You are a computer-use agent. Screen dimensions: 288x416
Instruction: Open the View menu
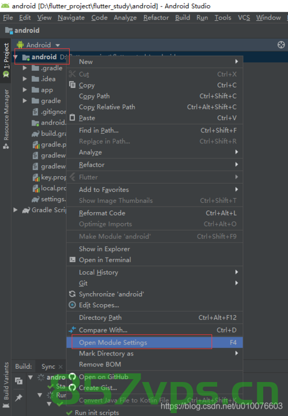44,18
